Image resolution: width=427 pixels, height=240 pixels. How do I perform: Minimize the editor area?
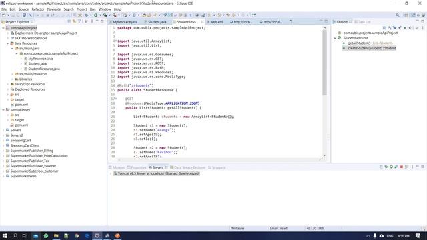[x=320, y=21]
